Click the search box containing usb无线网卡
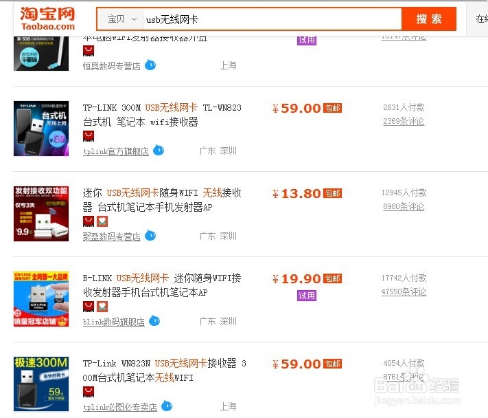The image size is (488, 418). 272,19
